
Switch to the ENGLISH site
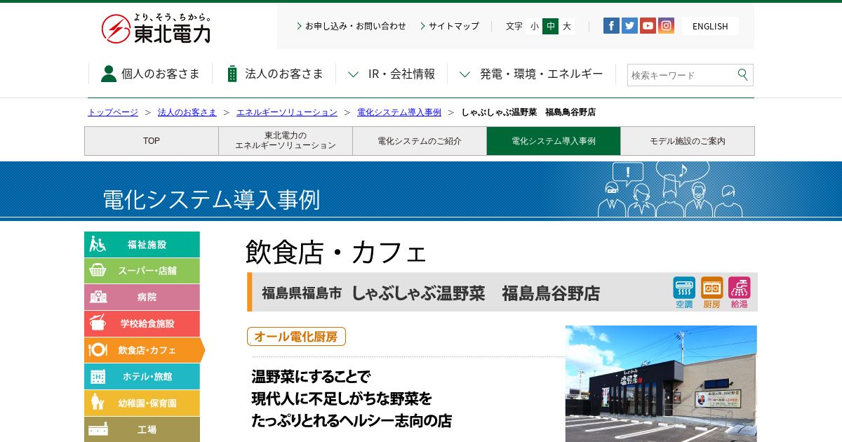tap(710, 26)
